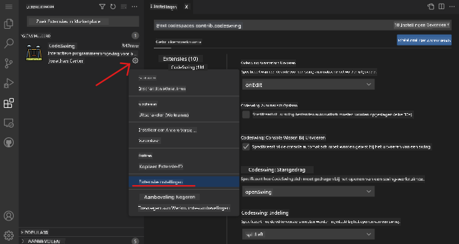
Task: Click the filter extensions funnel icon
Action: pyautogui.click(x=102, y=7)
